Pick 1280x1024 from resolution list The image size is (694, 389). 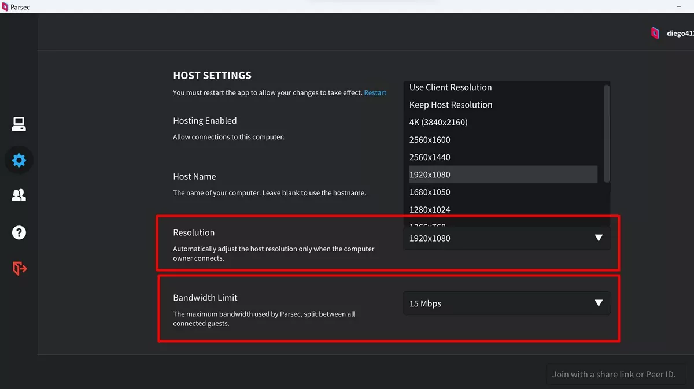coord(430,209)
